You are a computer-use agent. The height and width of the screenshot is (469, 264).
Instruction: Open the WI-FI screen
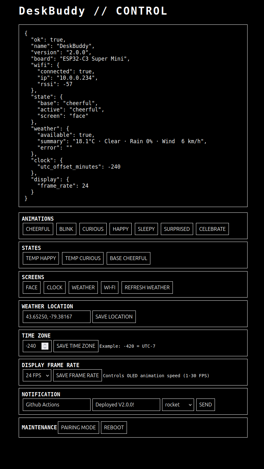coord(110,287)
